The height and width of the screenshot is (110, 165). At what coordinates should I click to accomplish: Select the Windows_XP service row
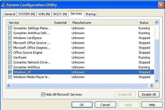click(83, 72)
